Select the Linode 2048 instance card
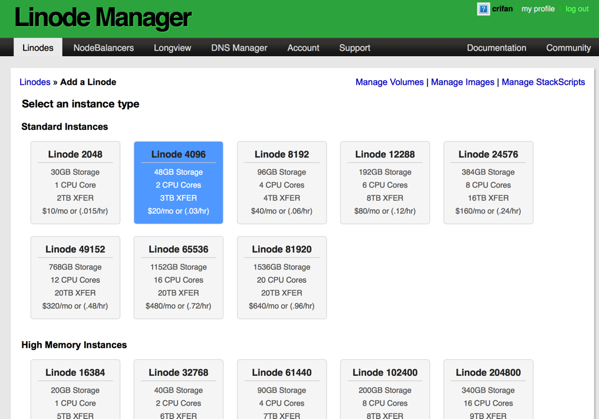Screen dimensions: 599x419 pos(75,182)
